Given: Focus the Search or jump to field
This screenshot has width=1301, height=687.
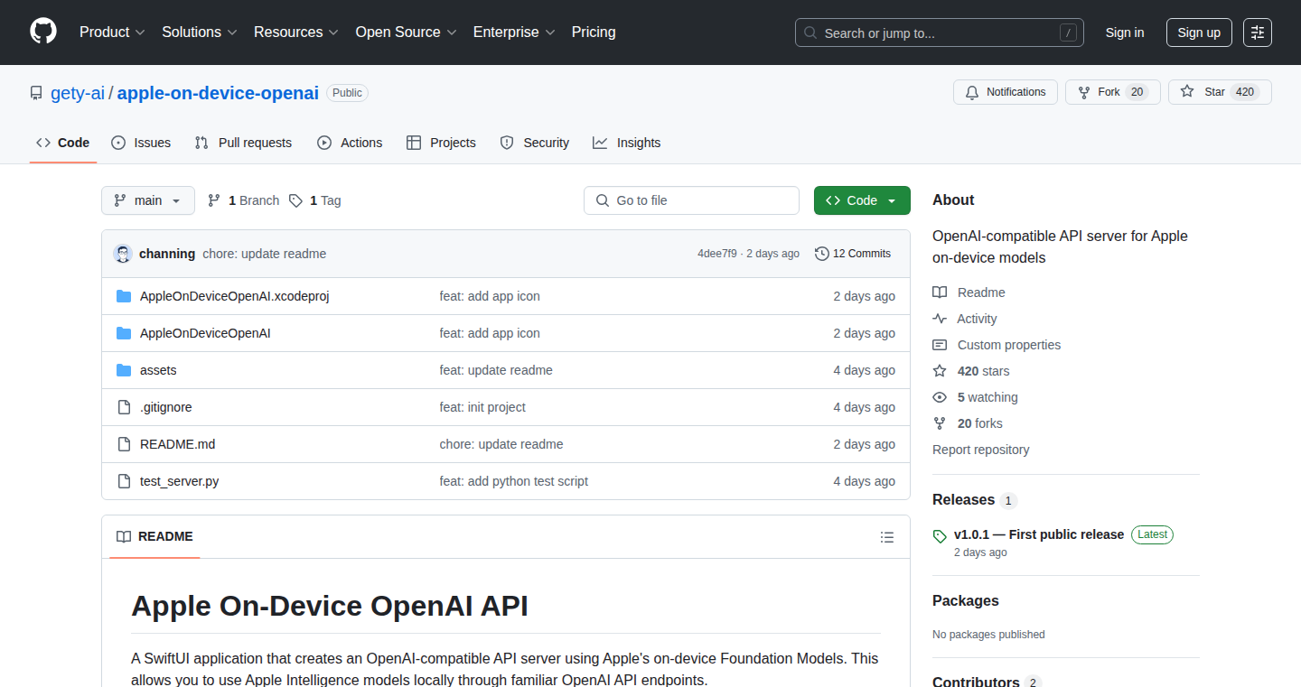Looking at the screenshot, I should pos(940,32).
